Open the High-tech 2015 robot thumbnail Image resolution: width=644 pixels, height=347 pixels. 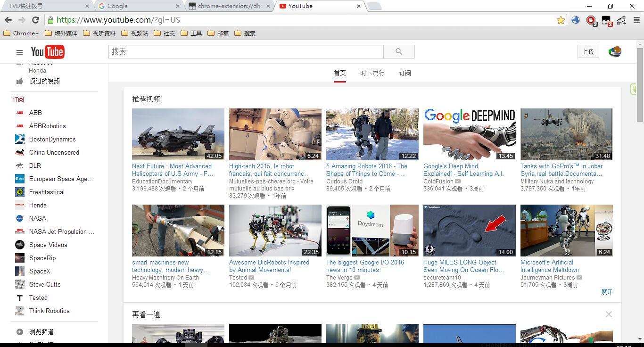pyautogui.click(x=275, y=134)
